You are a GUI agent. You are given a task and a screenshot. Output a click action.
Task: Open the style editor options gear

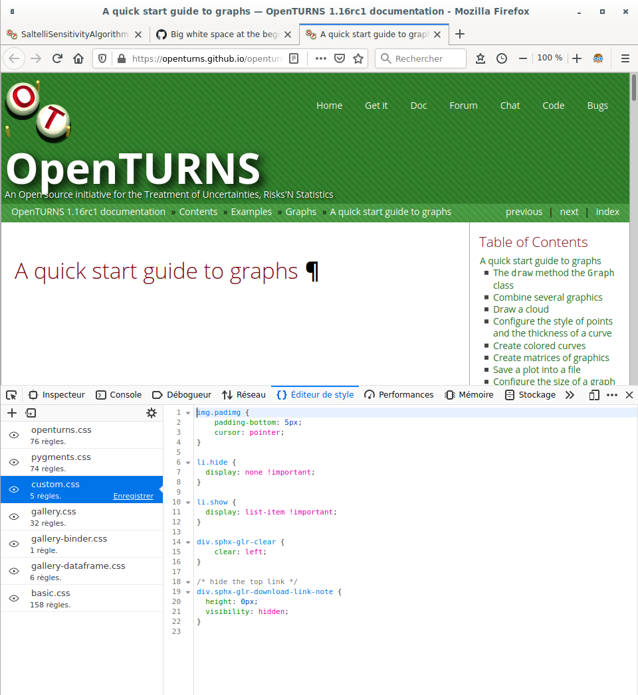pos(152,413)
